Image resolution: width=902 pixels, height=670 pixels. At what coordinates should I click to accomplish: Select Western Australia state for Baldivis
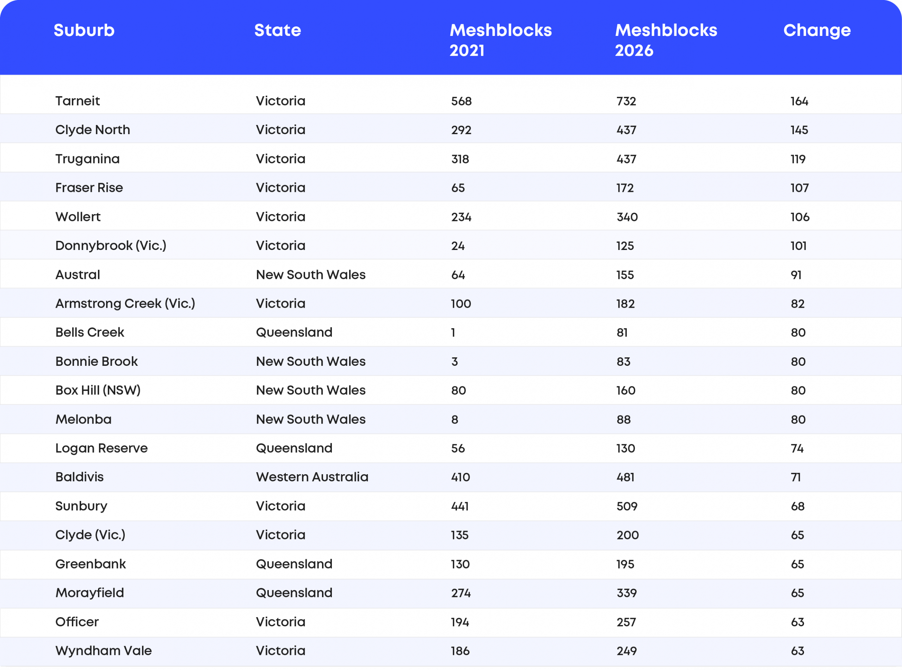(x=312, y=477)
